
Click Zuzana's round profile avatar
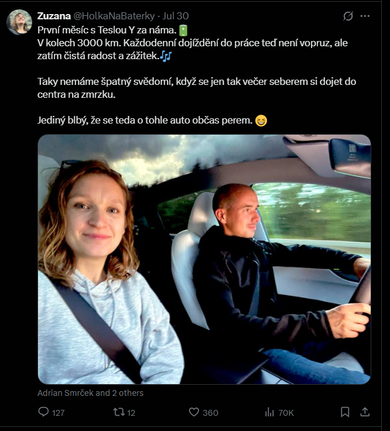tap(19, 22)
